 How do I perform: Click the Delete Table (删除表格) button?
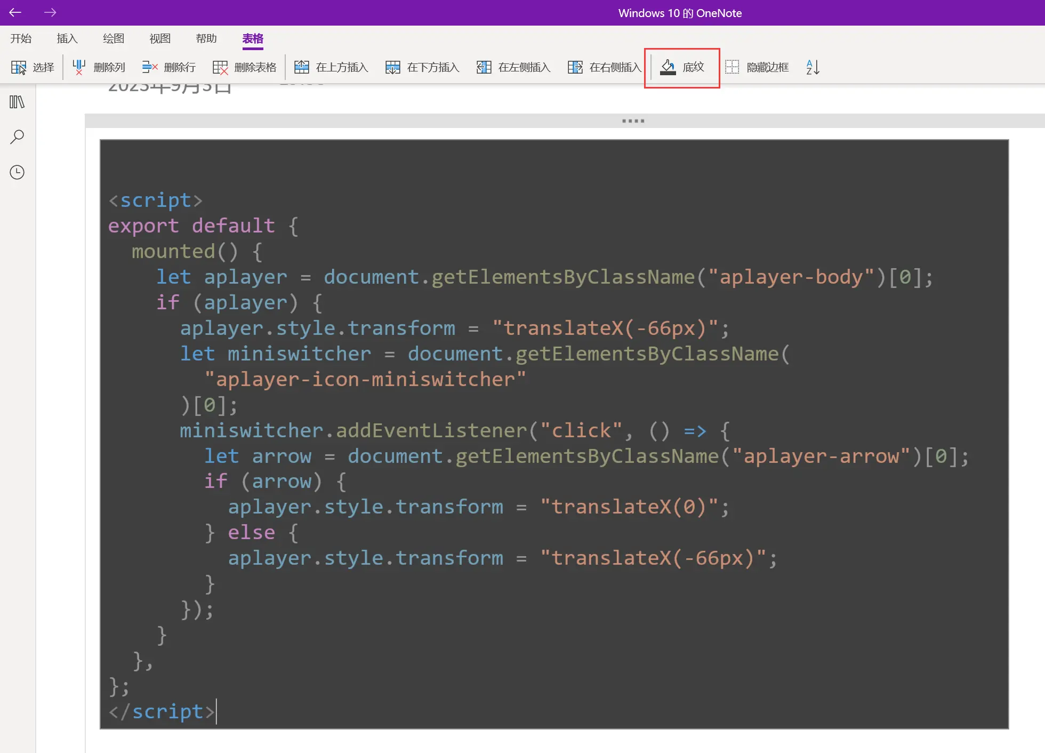(x=244, y=67)
